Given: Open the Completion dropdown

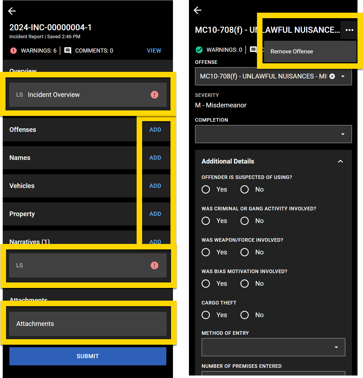Looking at the screenshot, I should click(x=273, y=134).
